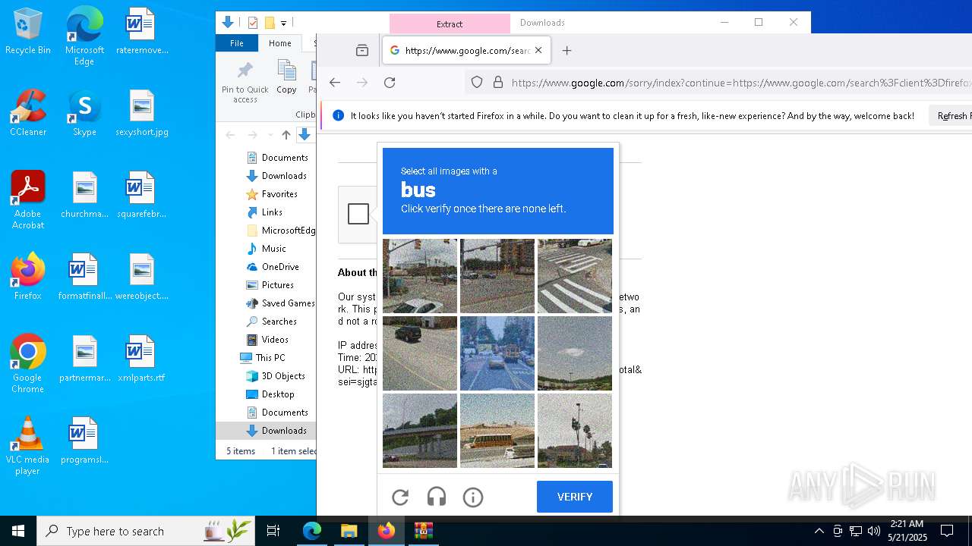This screenshot has height=546, width=972.
Task: Click the Firefox address bar URL
Action: 740,83
